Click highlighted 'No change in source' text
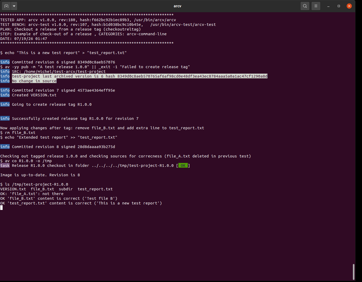Image resolution: width=362 pixels, height=282 pixels. click(x=34, y=81)
